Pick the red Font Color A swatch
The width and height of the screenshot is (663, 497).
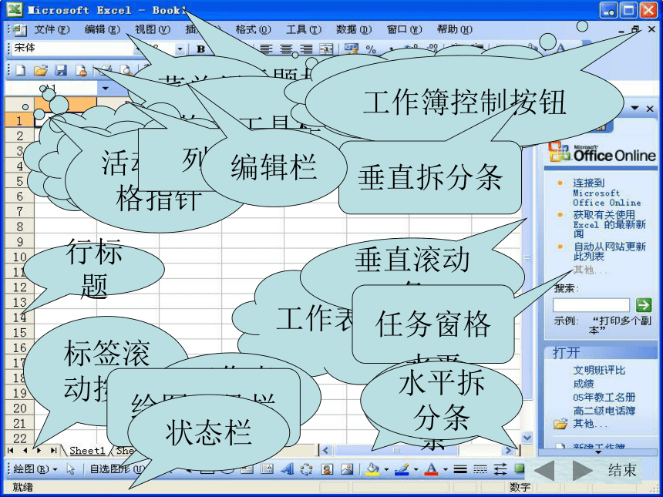(431, 468)
